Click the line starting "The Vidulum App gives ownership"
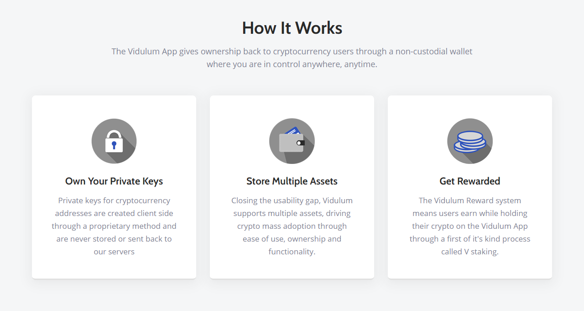 pyautogui.click(x=292, y=51)
